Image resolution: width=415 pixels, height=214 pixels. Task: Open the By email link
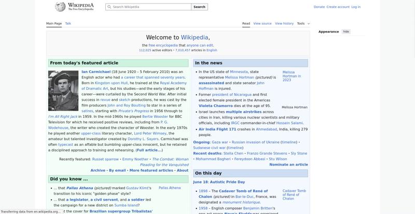tap(117, 171)
